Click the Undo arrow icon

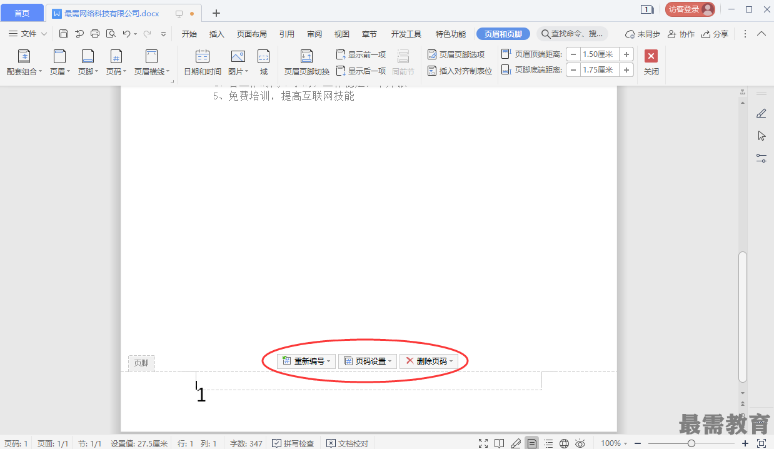[x=127, y=34]
